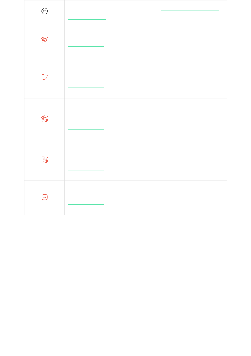Click the description cell beside the bracket-arrow icon

146,78
